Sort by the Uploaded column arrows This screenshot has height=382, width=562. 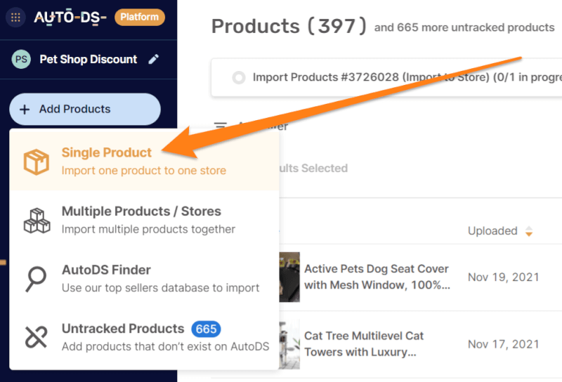pyautogui.click(x=529, y=231)
